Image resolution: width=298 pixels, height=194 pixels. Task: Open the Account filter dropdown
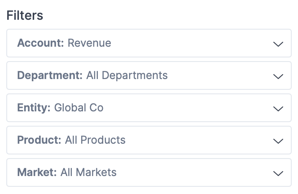pyautogui.click(x=149, y=44)
